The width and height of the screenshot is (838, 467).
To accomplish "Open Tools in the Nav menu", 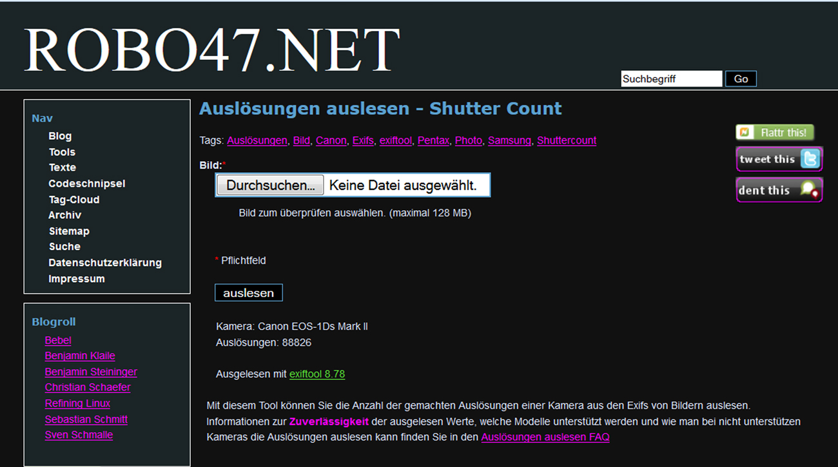I will (62, 152).
